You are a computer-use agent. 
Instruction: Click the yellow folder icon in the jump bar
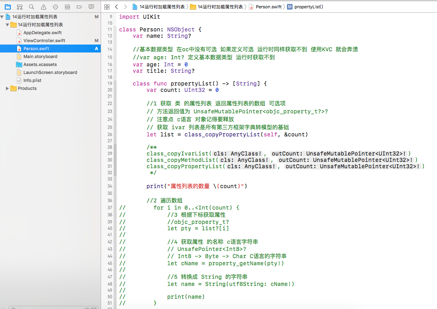pyautogui.click(x=193, y=7)
